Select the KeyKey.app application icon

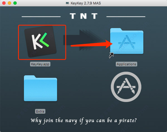[40, 41]
